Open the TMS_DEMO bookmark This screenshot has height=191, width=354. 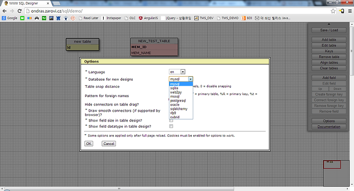tap(228, 18)
